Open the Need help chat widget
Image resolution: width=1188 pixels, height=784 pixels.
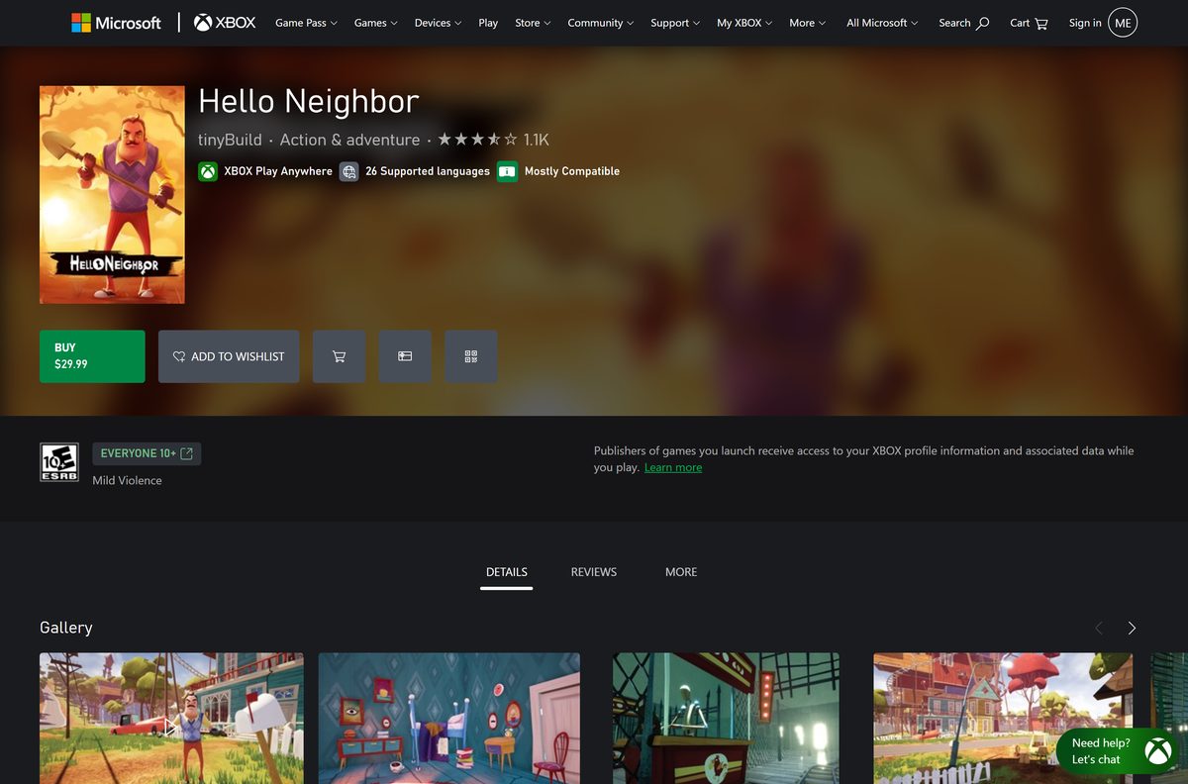pyautogui.click(x=1117, y=751)
